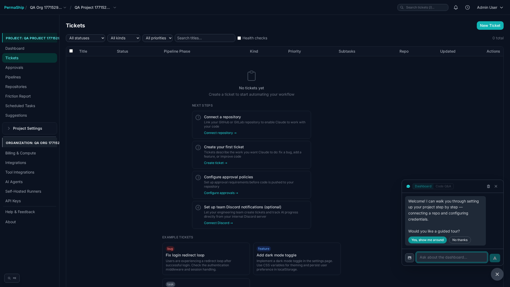Open recent activity with the clock icon

click(x=467, y=7)
